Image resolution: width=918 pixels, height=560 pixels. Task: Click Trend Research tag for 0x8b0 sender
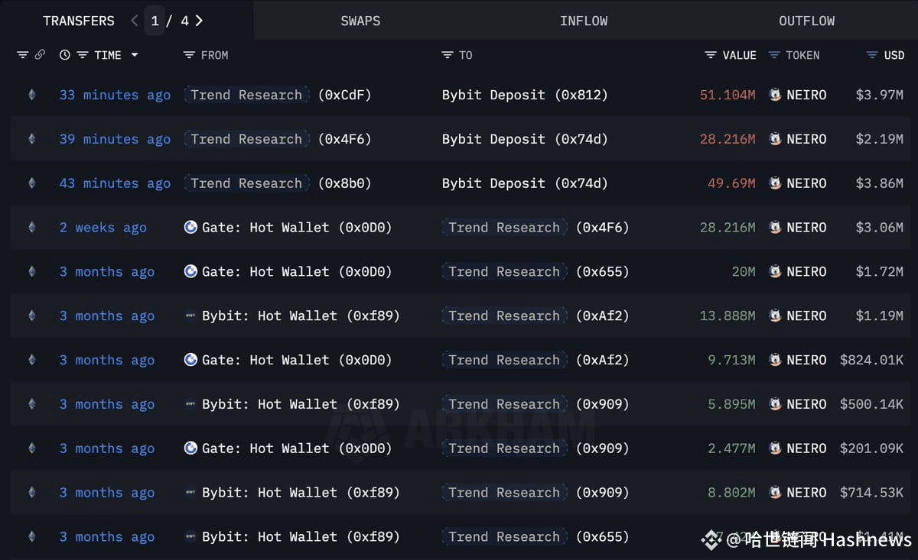pyautogui.click(x=246, y=183)
